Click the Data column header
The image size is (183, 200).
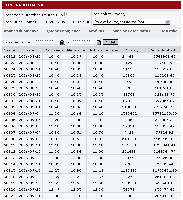(x=30, y=50)
